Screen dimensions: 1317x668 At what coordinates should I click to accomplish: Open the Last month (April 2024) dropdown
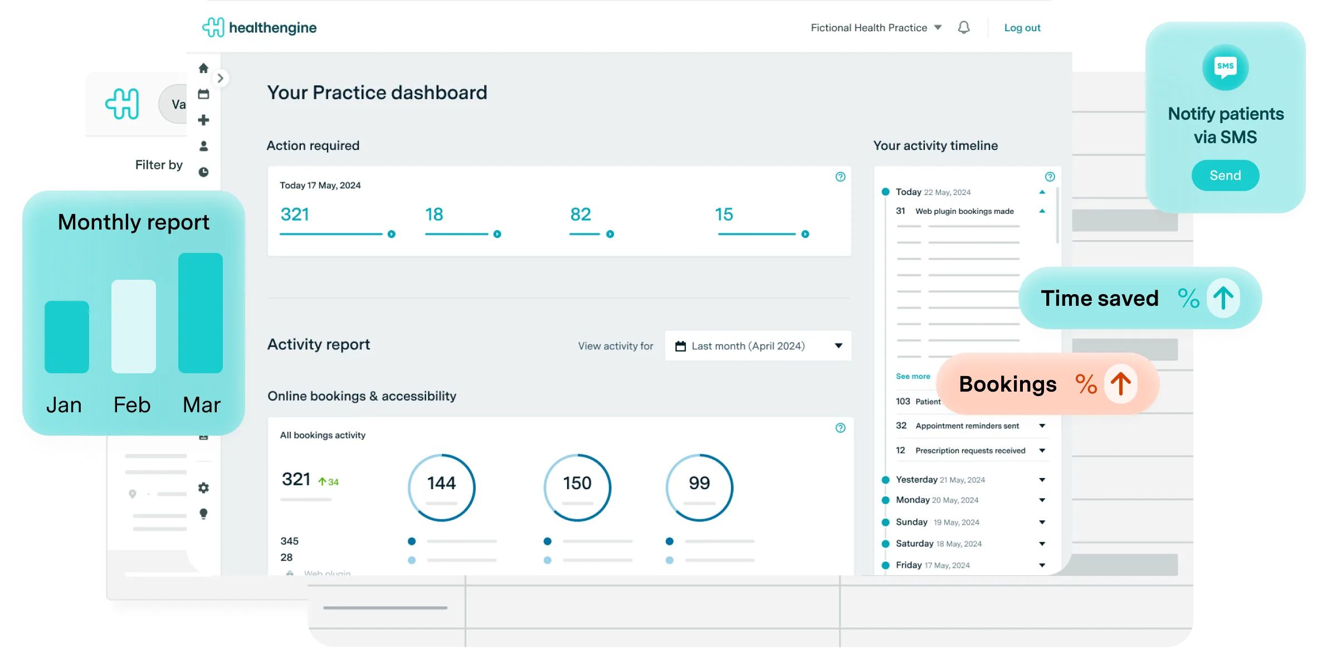click(x=758, y=346)
